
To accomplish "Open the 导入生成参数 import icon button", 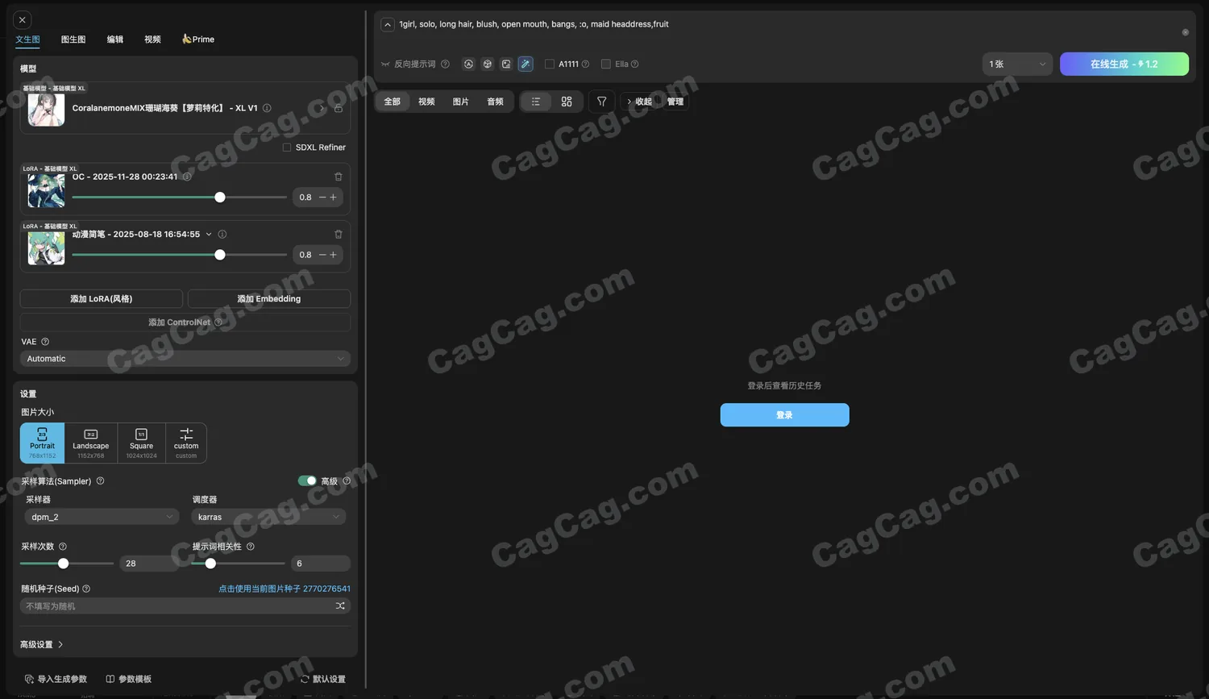I will [56, 679].
